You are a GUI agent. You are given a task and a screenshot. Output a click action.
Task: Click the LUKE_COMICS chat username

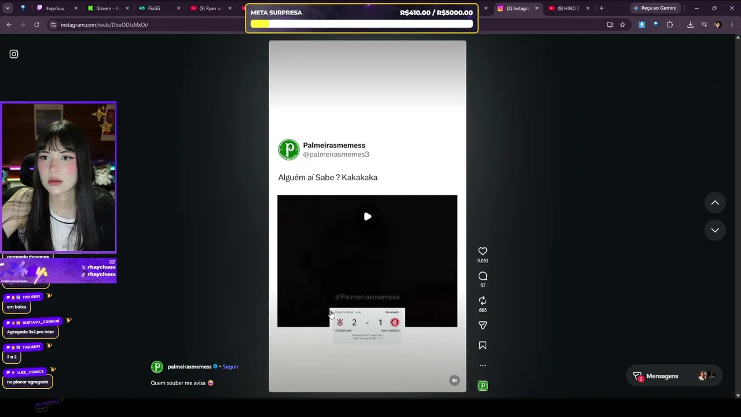tap(30, 372)
